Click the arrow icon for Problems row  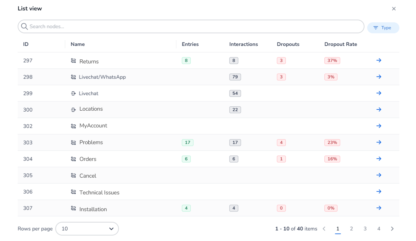(x=379, y=142)
